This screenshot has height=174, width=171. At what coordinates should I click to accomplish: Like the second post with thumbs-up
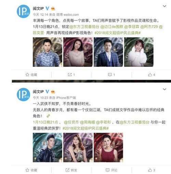click(152, 170)
